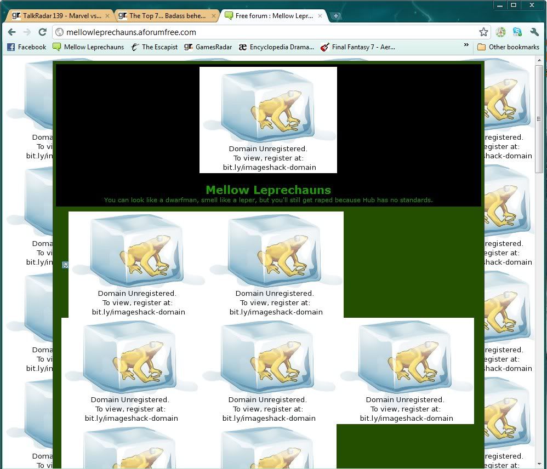Close the TalkRadar 139 tab
Screen dimensions: 547x469
click(x=107, y=16)
